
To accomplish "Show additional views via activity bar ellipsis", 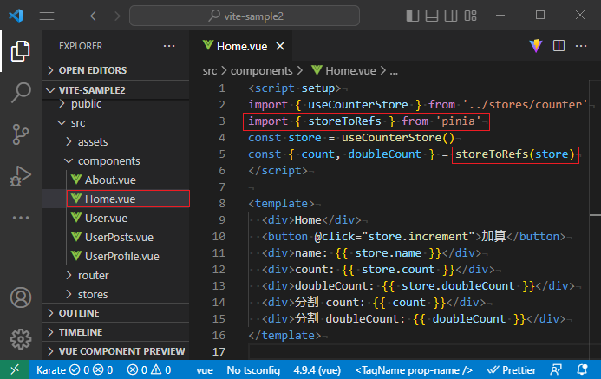I will pos(20,218).
